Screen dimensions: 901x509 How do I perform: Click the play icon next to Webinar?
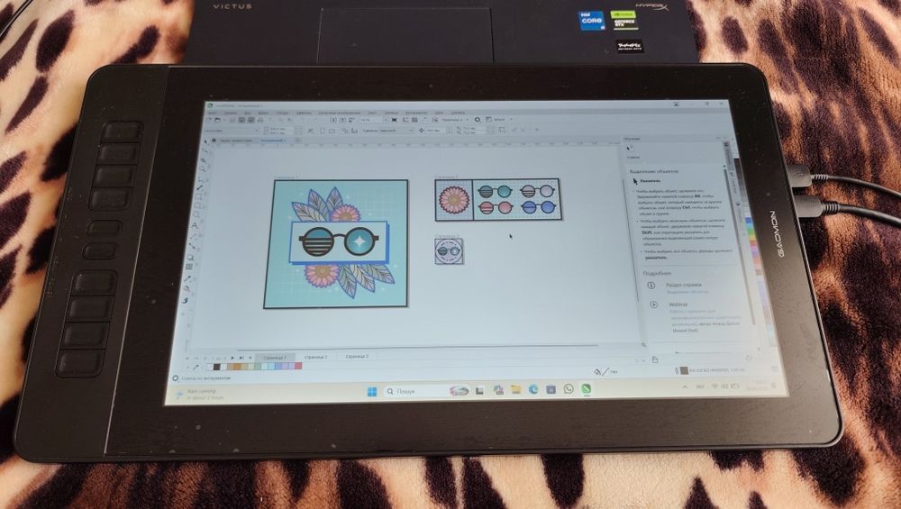(654, 304)
